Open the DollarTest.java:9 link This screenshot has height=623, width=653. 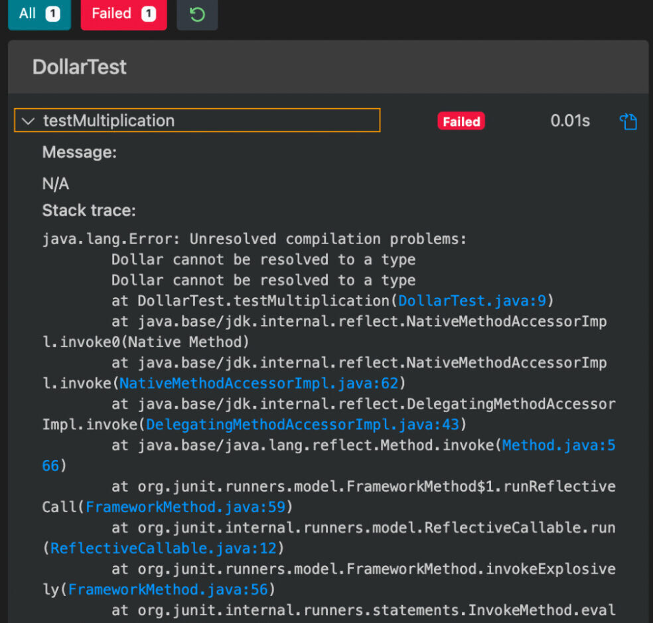(472, 301)
